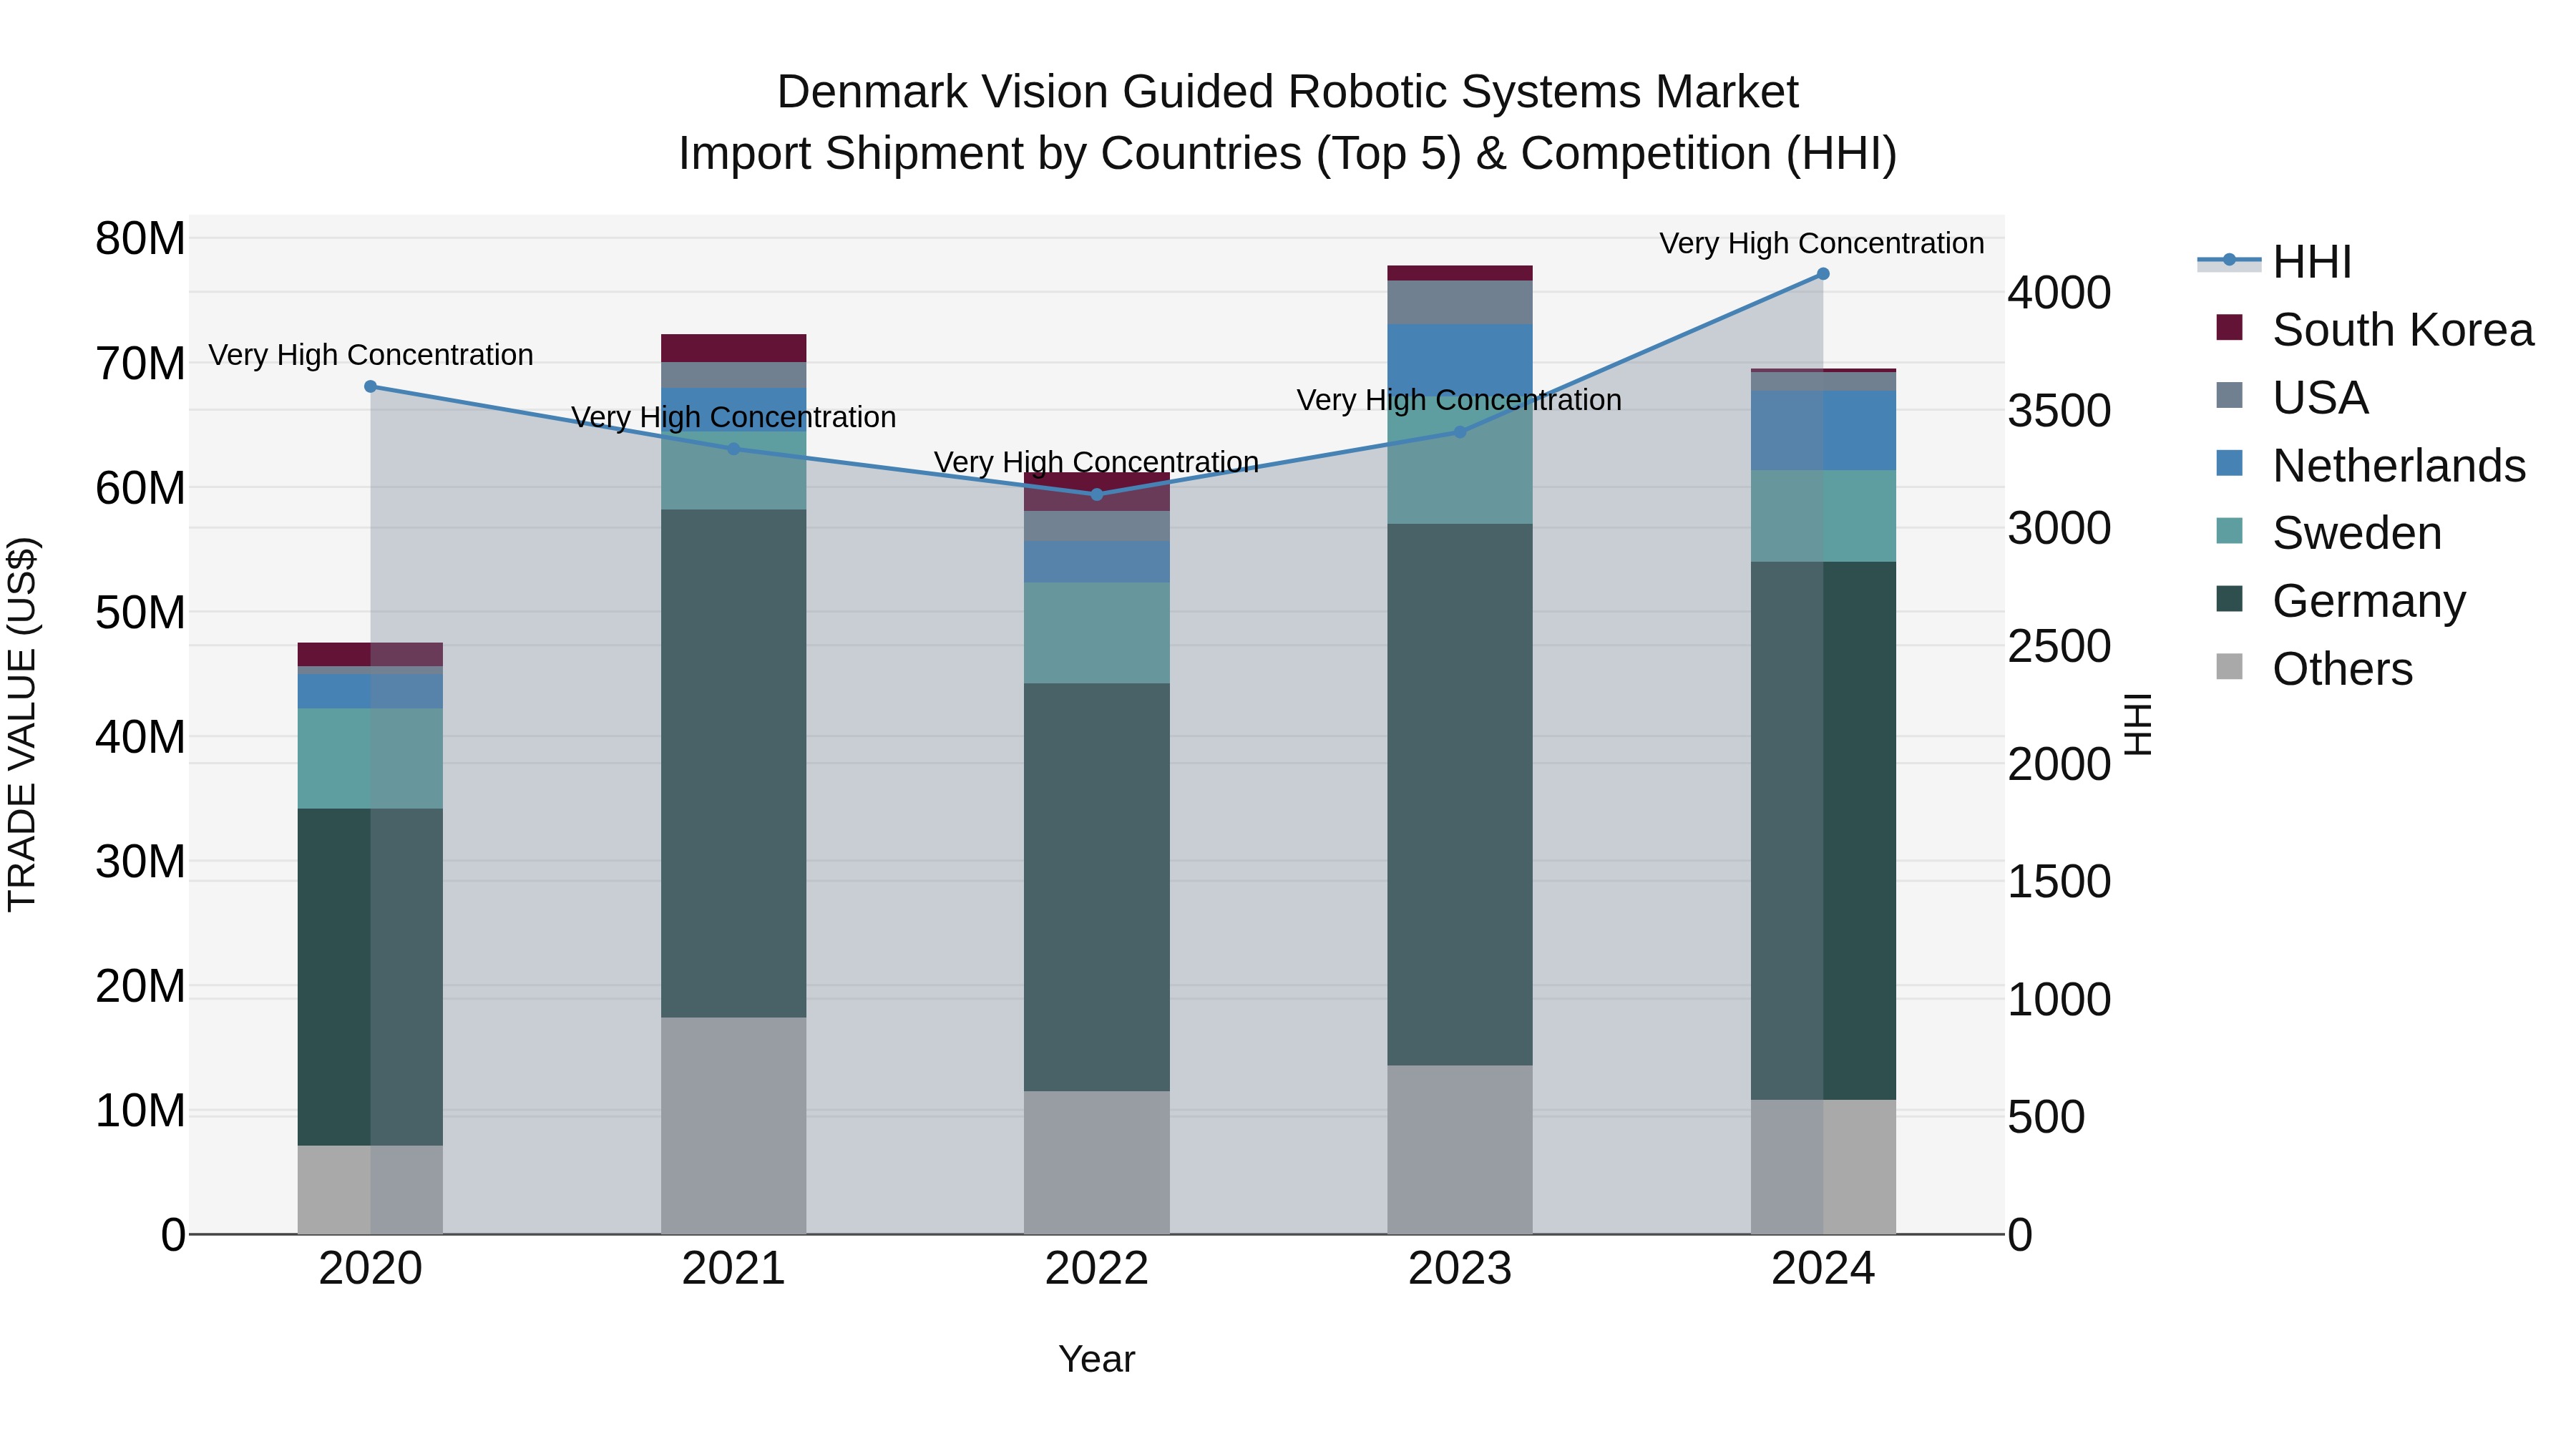
Task: Select the Netherlands segment of the 2024 bar
Action: (1822, 431)
